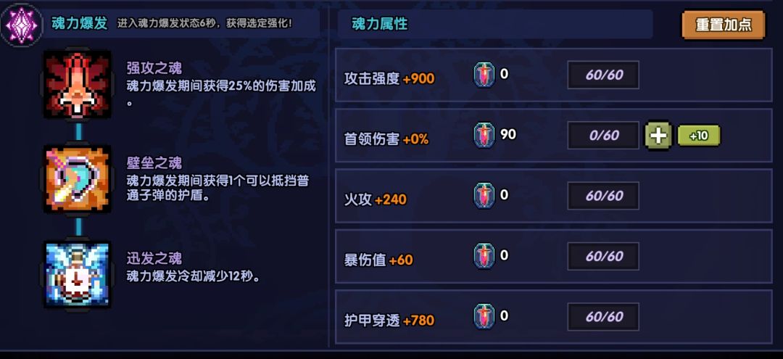Select the 壁垒之魂 shield skill icon
783x359 pixels.
pyautogui.click(x=78, y=179)
